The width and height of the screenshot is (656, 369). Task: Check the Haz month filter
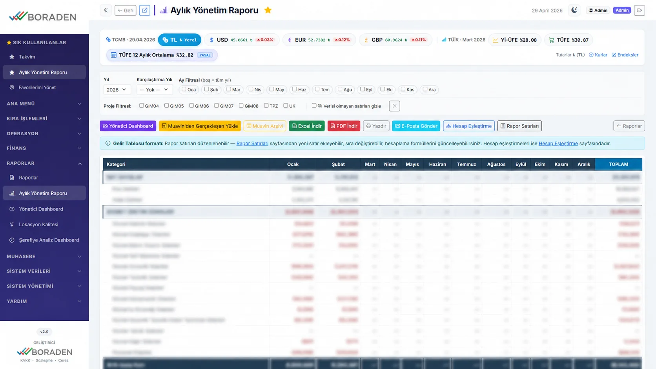coord(295,89)
